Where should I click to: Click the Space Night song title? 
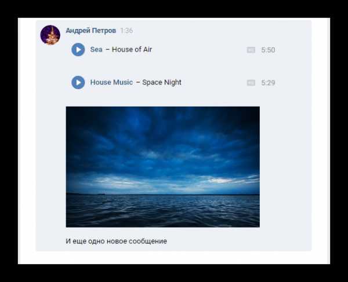tap(162, 82)
